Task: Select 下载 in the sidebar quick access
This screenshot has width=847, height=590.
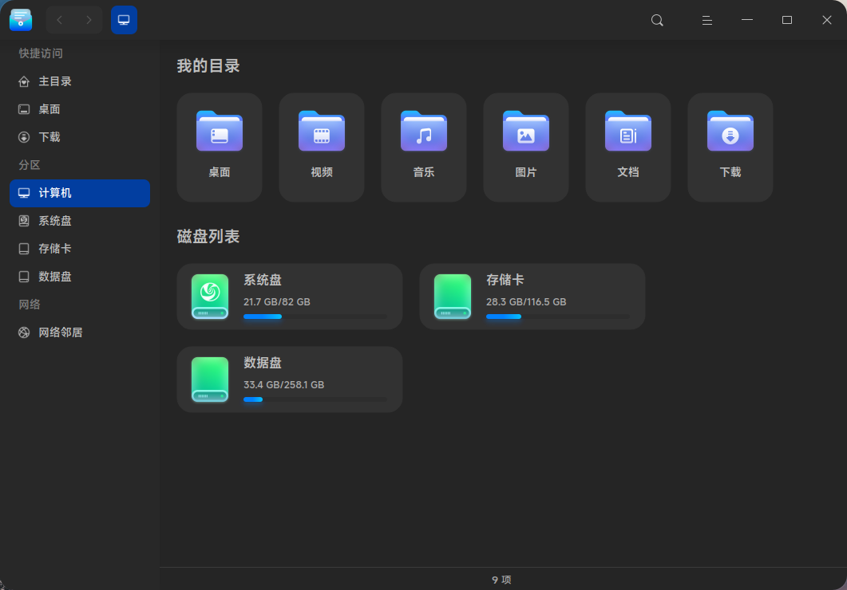Action: (x=80, y=137)
